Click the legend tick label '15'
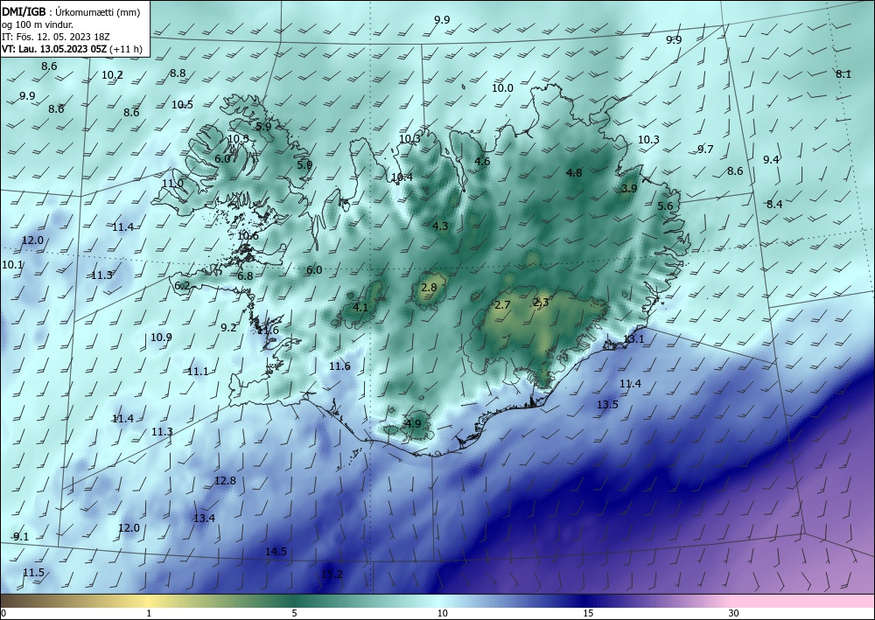875x620 pixels. [x=588, y=614]
